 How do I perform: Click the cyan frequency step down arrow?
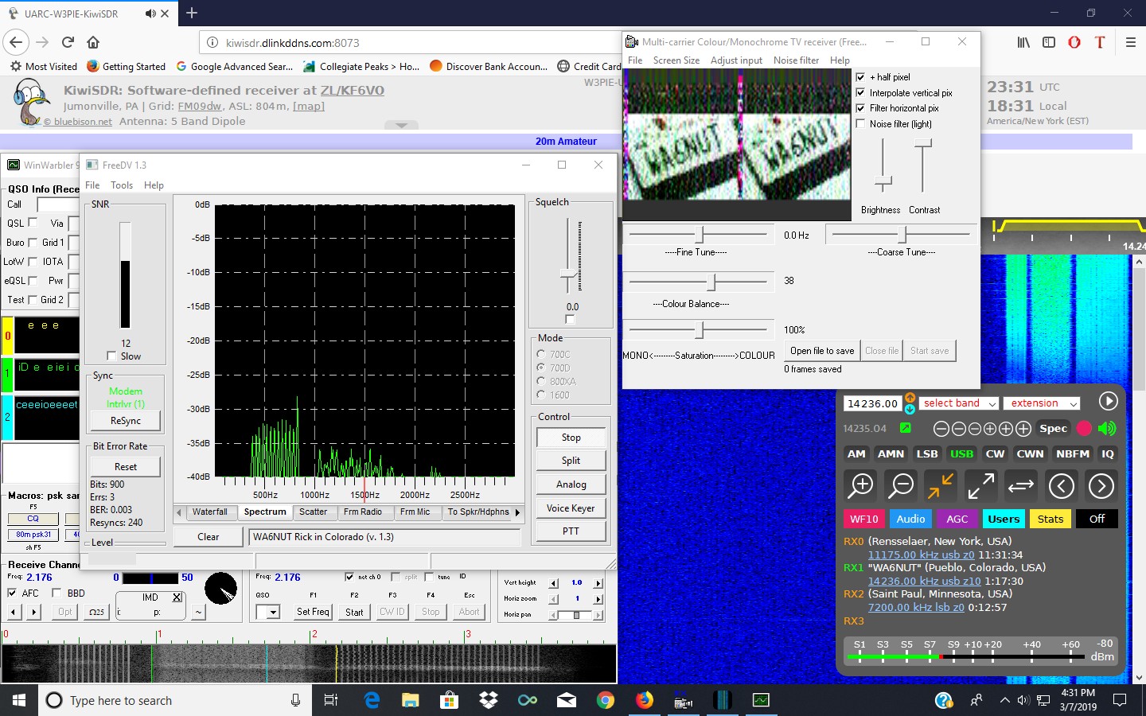point(910,408)
